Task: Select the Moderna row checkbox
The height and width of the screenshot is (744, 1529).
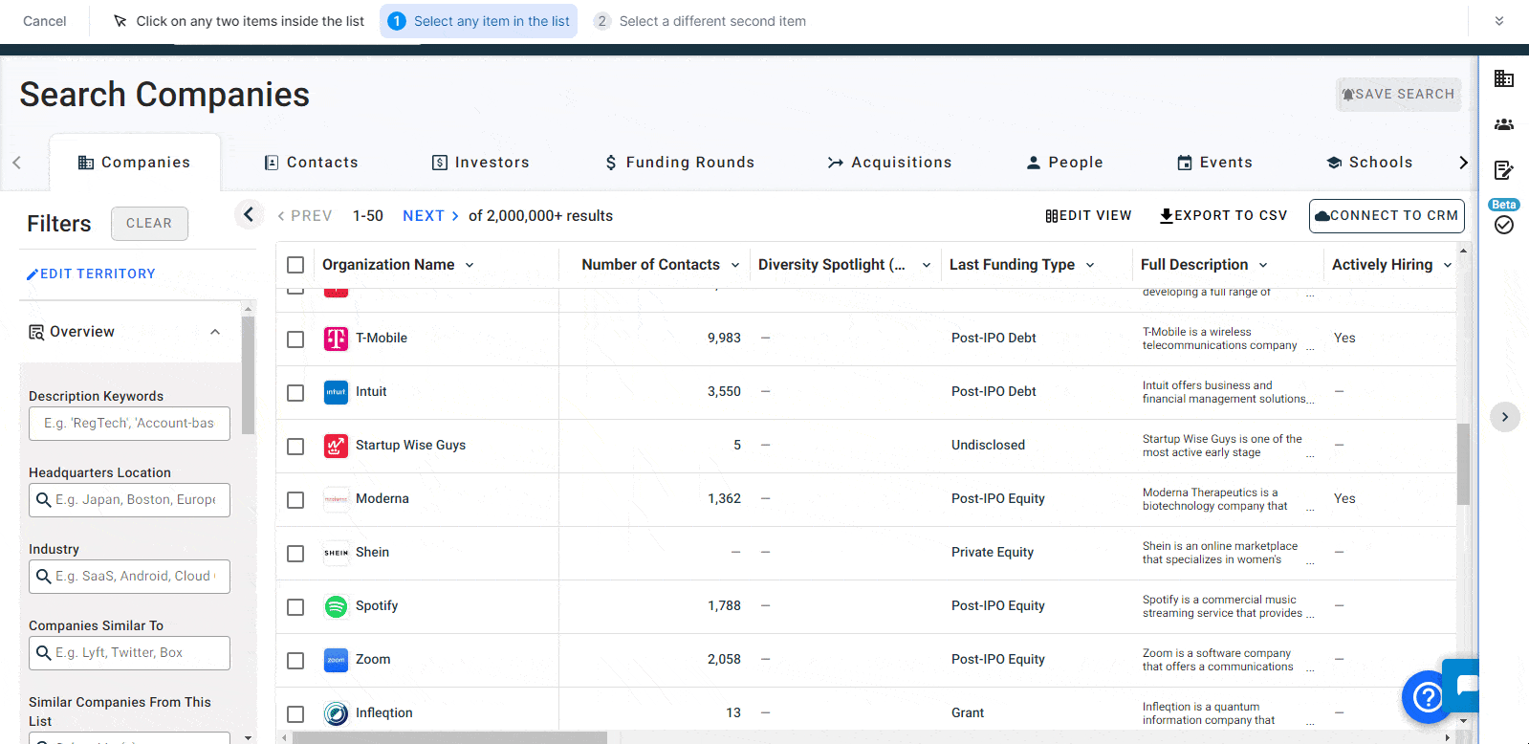Action: pyautogui.click(x=295, y=500)
